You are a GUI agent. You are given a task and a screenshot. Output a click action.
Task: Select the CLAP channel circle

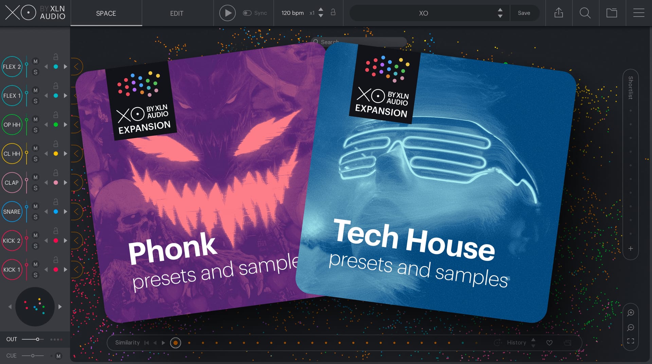pos(12,183)
